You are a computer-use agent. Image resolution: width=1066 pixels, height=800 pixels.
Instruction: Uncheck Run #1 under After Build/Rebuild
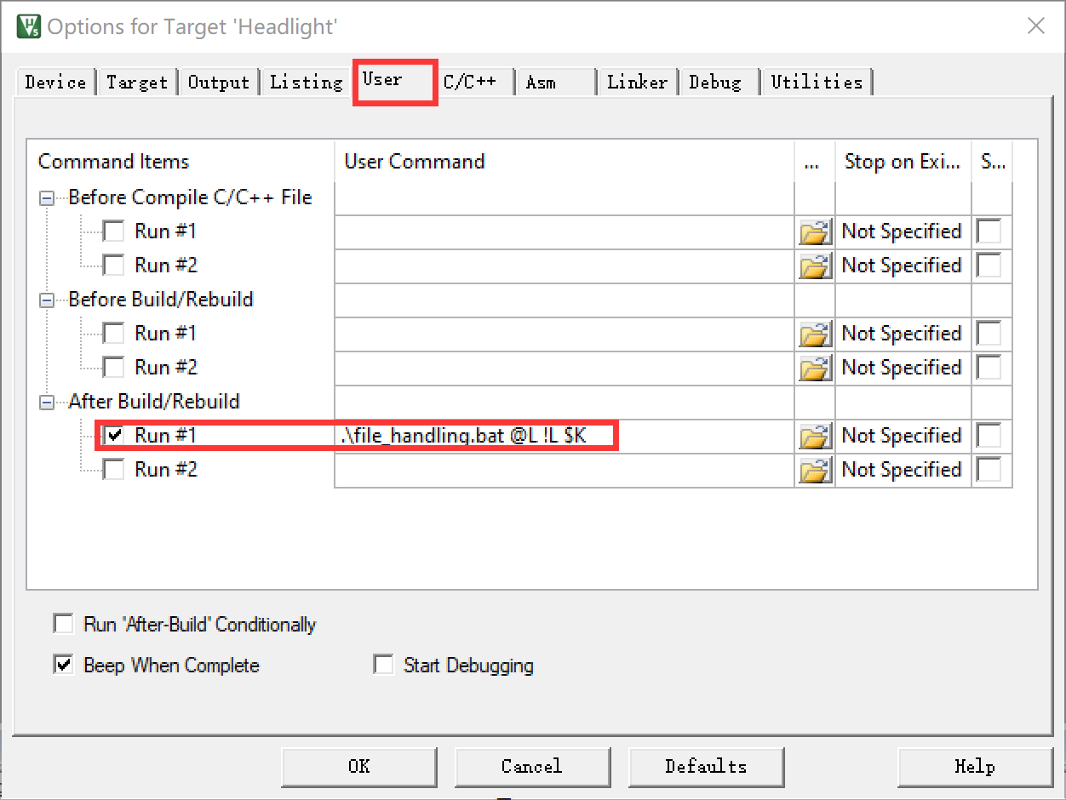113,436
